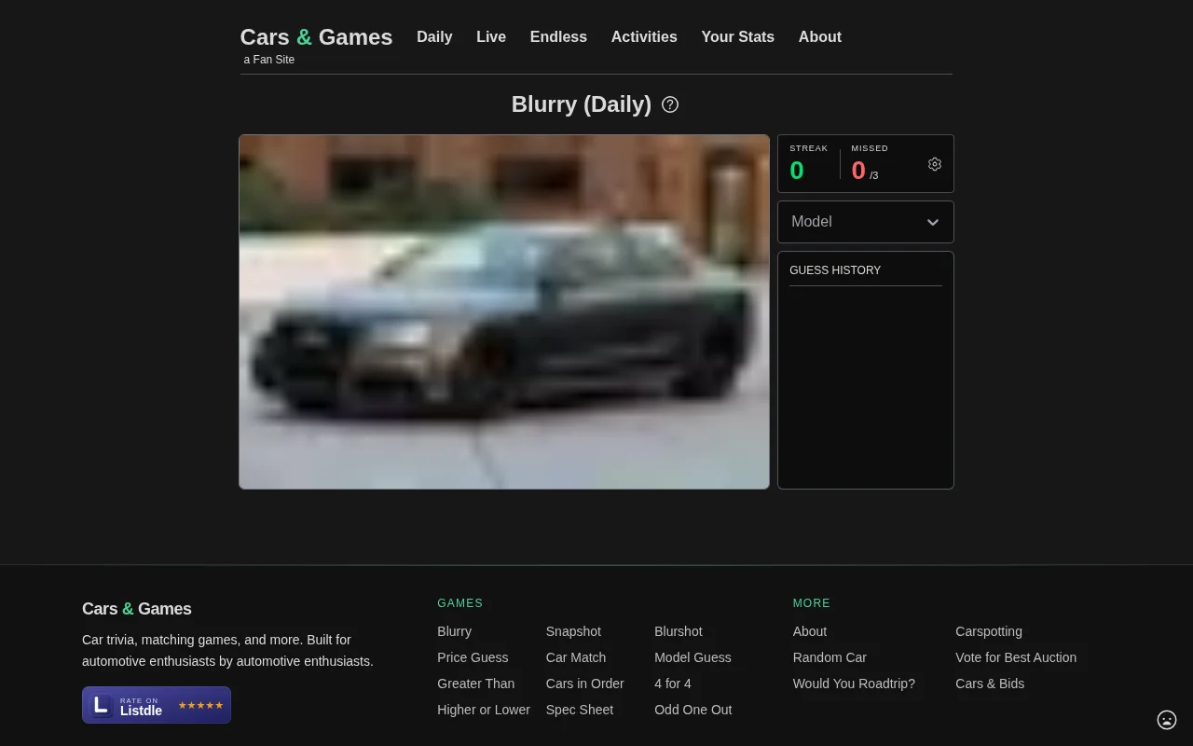Open the Blurry game footer link

click(x=455, y=631)
